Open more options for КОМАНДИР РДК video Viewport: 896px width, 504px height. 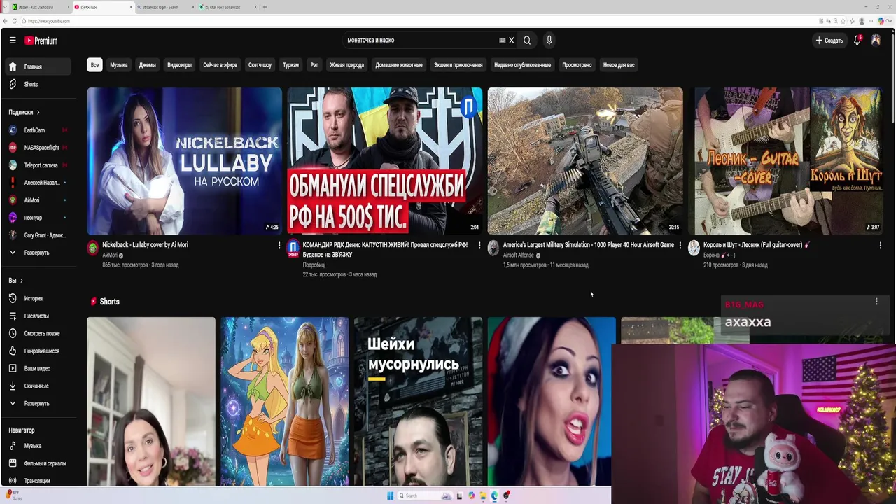point(479,246)
